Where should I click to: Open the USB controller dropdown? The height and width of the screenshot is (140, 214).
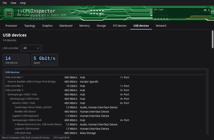tap(31, 48)
